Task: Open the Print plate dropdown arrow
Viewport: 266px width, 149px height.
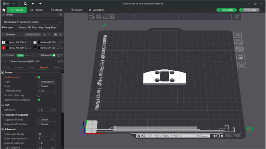Action: click(241, 10)
